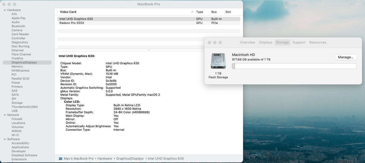
Task: Click the storage usage bar
Action: [294, 66]
